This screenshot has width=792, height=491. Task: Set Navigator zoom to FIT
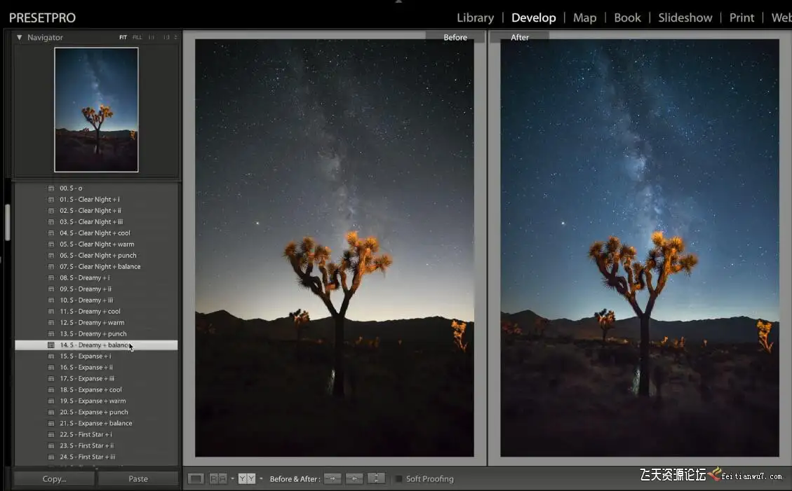tap(123, 37)
